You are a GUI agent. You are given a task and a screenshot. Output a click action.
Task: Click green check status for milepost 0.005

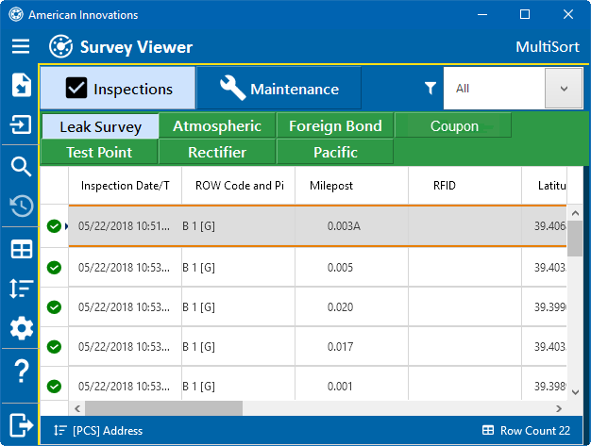(x=54, y=268)
